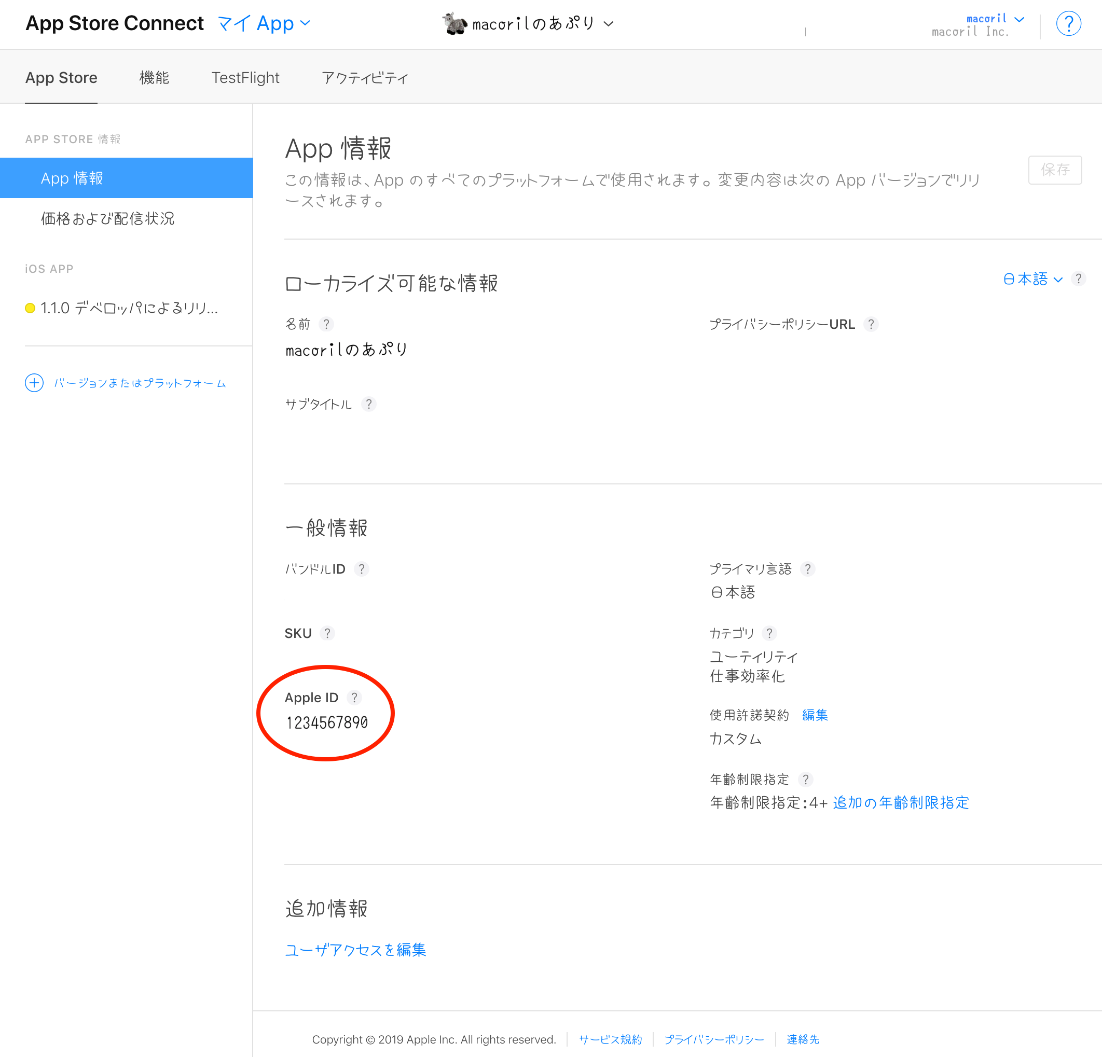Open the SKU help tooltip
The image size is (1102, 1057).
point(328,633)
